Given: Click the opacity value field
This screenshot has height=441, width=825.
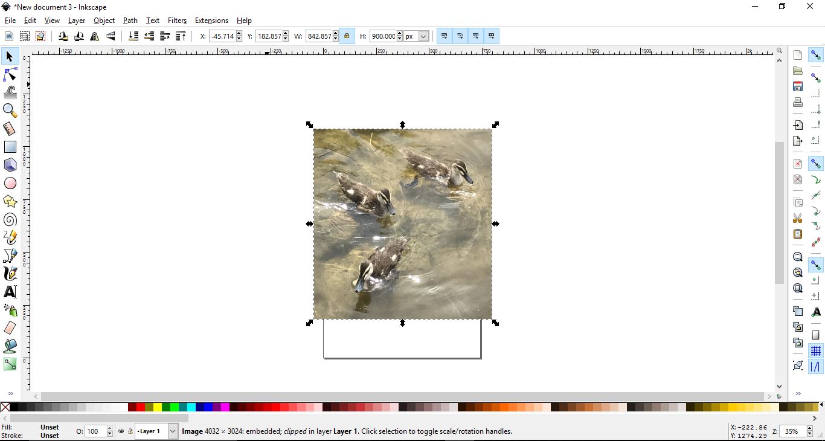Looking at the screenshot, I should point(95,431).
